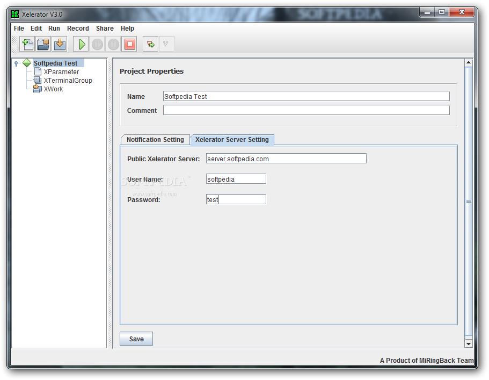Select XTerminalGroup in the tree
489x380 pixels.
coord(68,80)
